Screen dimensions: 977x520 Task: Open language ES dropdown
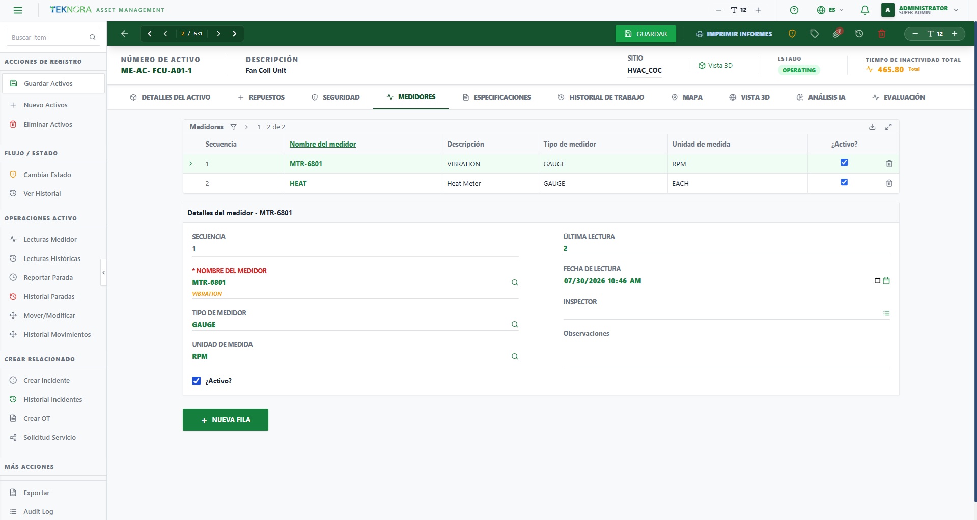tap(830, 10)
